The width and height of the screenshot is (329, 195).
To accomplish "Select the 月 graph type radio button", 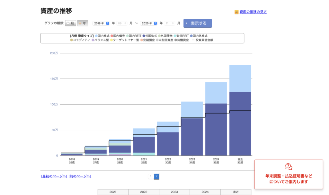I will click(x=68, y=23).
